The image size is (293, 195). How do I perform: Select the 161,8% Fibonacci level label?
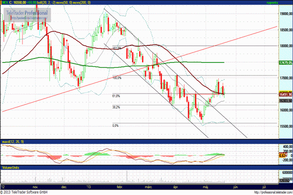point(117,48)
